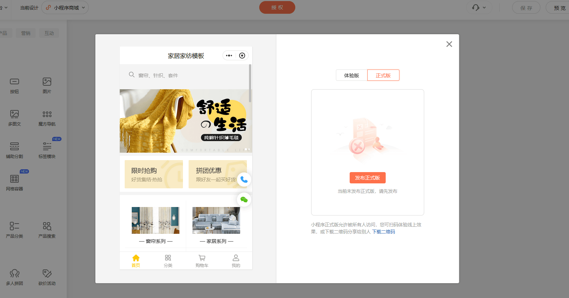Click the 家居家纺模板 title text
Image resolution: width=569 pixels, height=298 pixels.
coord(186,56)
